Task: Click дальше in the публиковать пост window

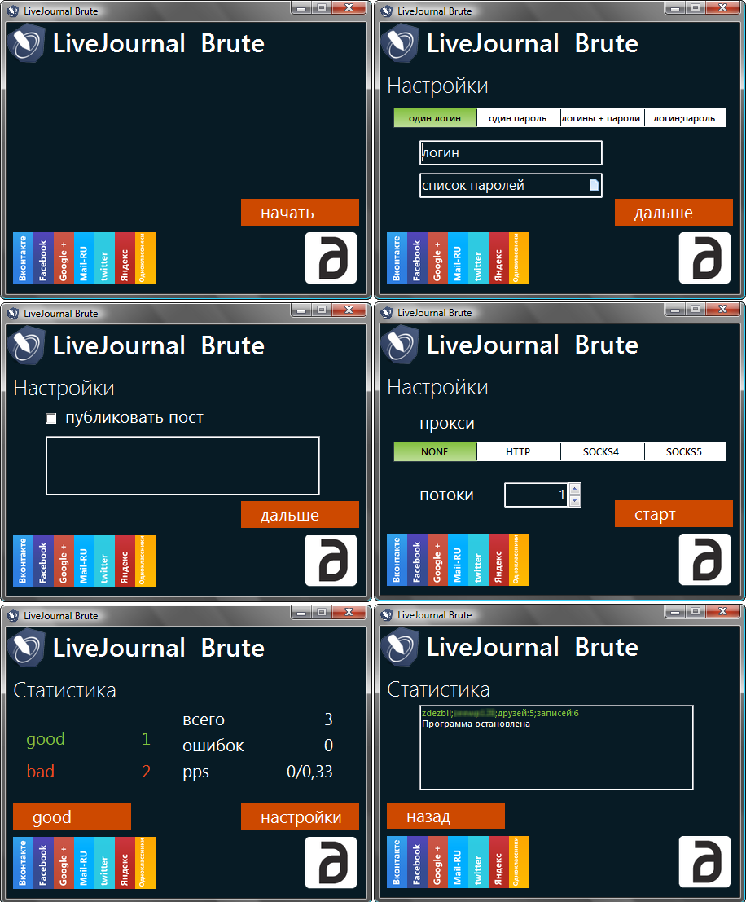Action: click(x=300, y=514)
